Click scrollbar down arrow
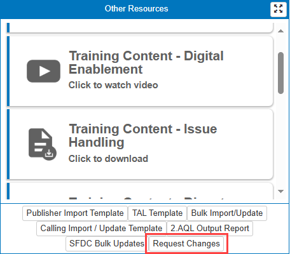Image resolution: width=290 pixels, height=254 pixels. click(280, 191)
